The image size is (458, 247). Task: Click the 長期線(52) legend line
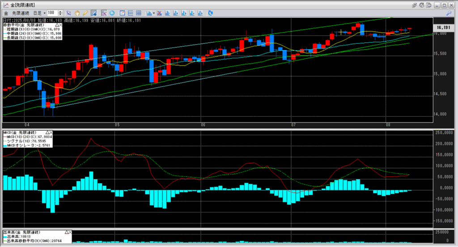[x=33, y=38]
